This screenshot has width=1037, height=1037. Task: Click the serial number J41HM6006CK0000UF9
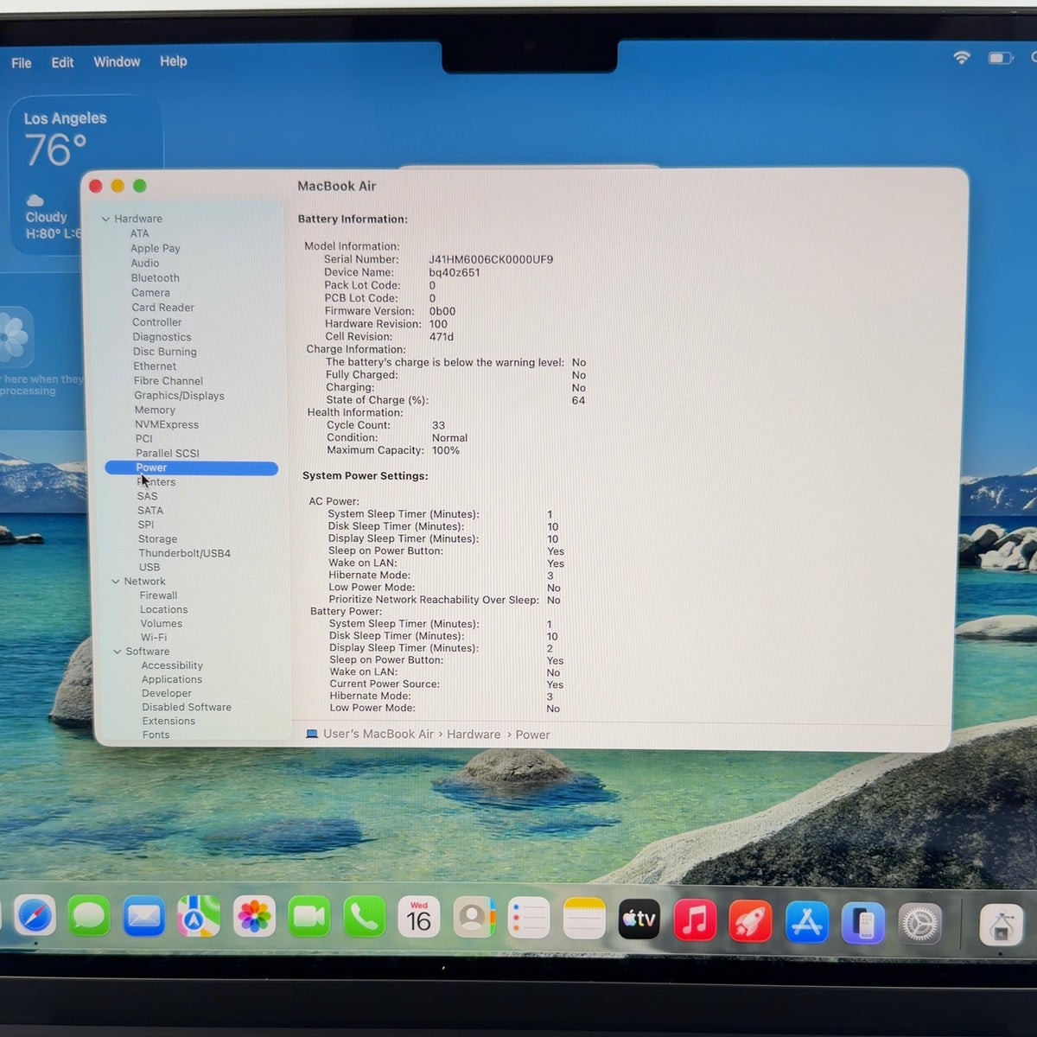[491, 259]
